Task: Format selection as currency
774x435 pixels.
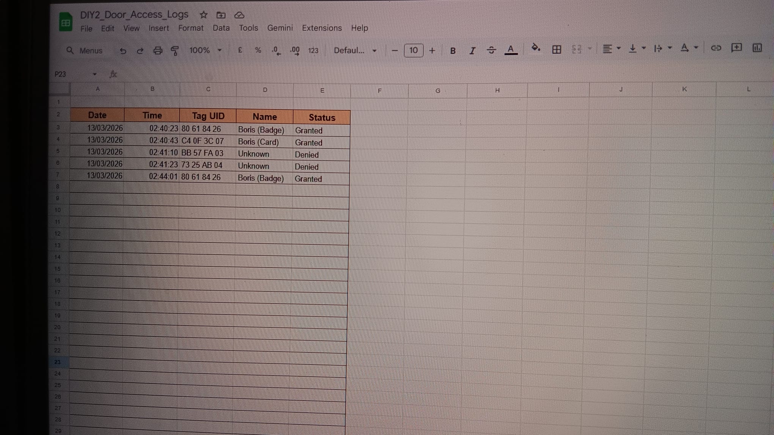Action: point(240,50)
